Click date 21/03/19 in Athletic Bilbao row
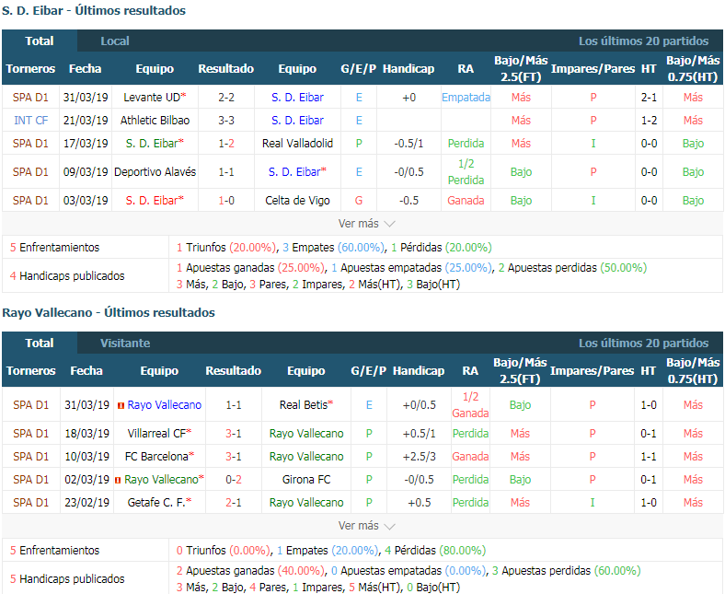Viewport: 725px width, 594px height. point(86,121)
